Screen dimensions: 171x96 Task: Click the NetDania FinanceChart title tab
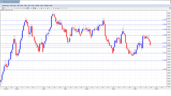10,2
